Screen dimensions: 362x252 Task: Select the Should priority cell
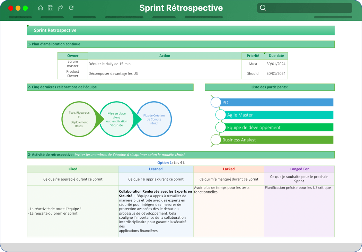coord(253,73)
